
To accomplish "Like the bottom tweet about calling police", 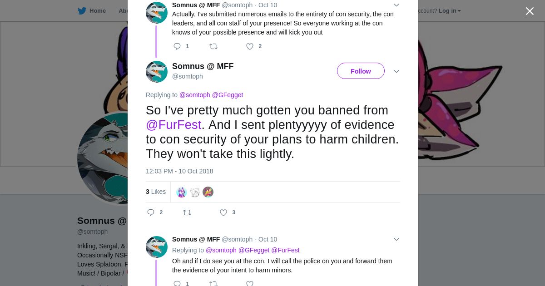I will [x=250, y=284].
